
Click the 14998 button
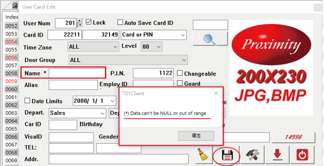[x=294, y=137]
